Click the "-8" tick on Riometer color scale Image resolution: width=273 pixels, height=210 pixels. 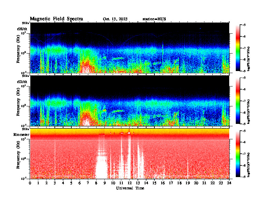click(x=244, y=165)
